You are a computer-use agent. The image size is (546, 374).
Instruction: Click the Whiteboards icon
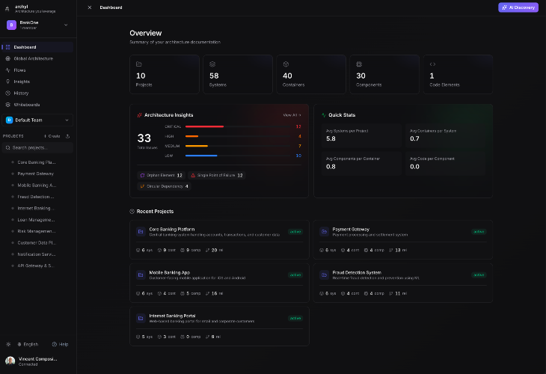coord(8,105)
